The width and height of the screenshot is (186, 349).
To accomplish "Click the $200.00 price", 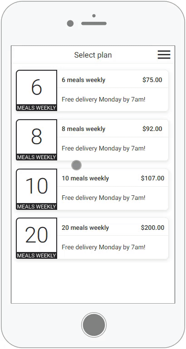I will tap(152, 228).
